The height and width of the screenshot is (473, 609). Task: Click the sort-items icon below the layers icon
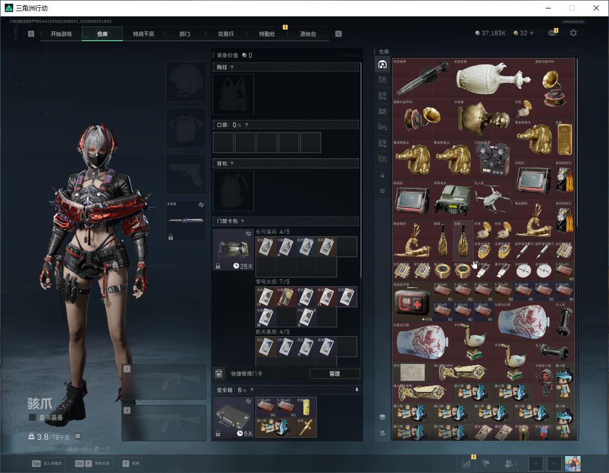(383, 432)
